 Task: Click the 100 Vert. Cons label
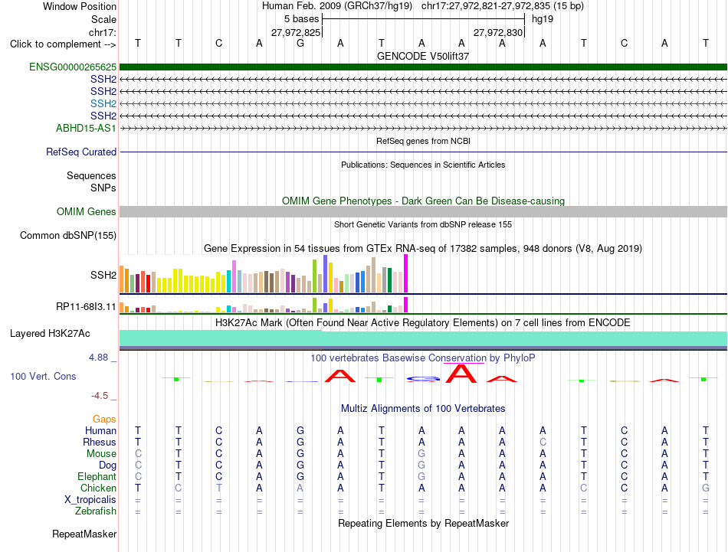coord(43,376)
